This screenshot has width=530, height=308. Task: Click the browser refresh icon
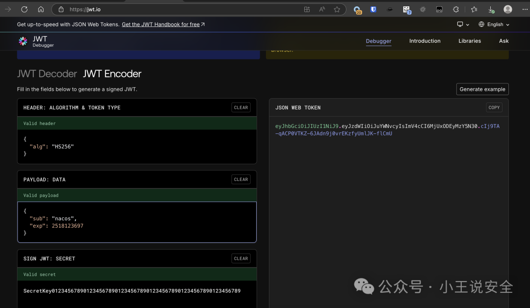(x=25, y=9)
